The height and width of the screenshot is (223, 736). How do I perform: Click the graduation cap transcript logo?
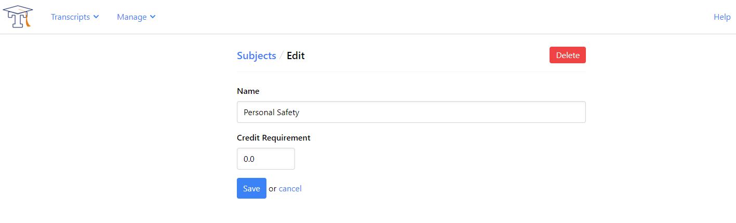tap(18, 17)
